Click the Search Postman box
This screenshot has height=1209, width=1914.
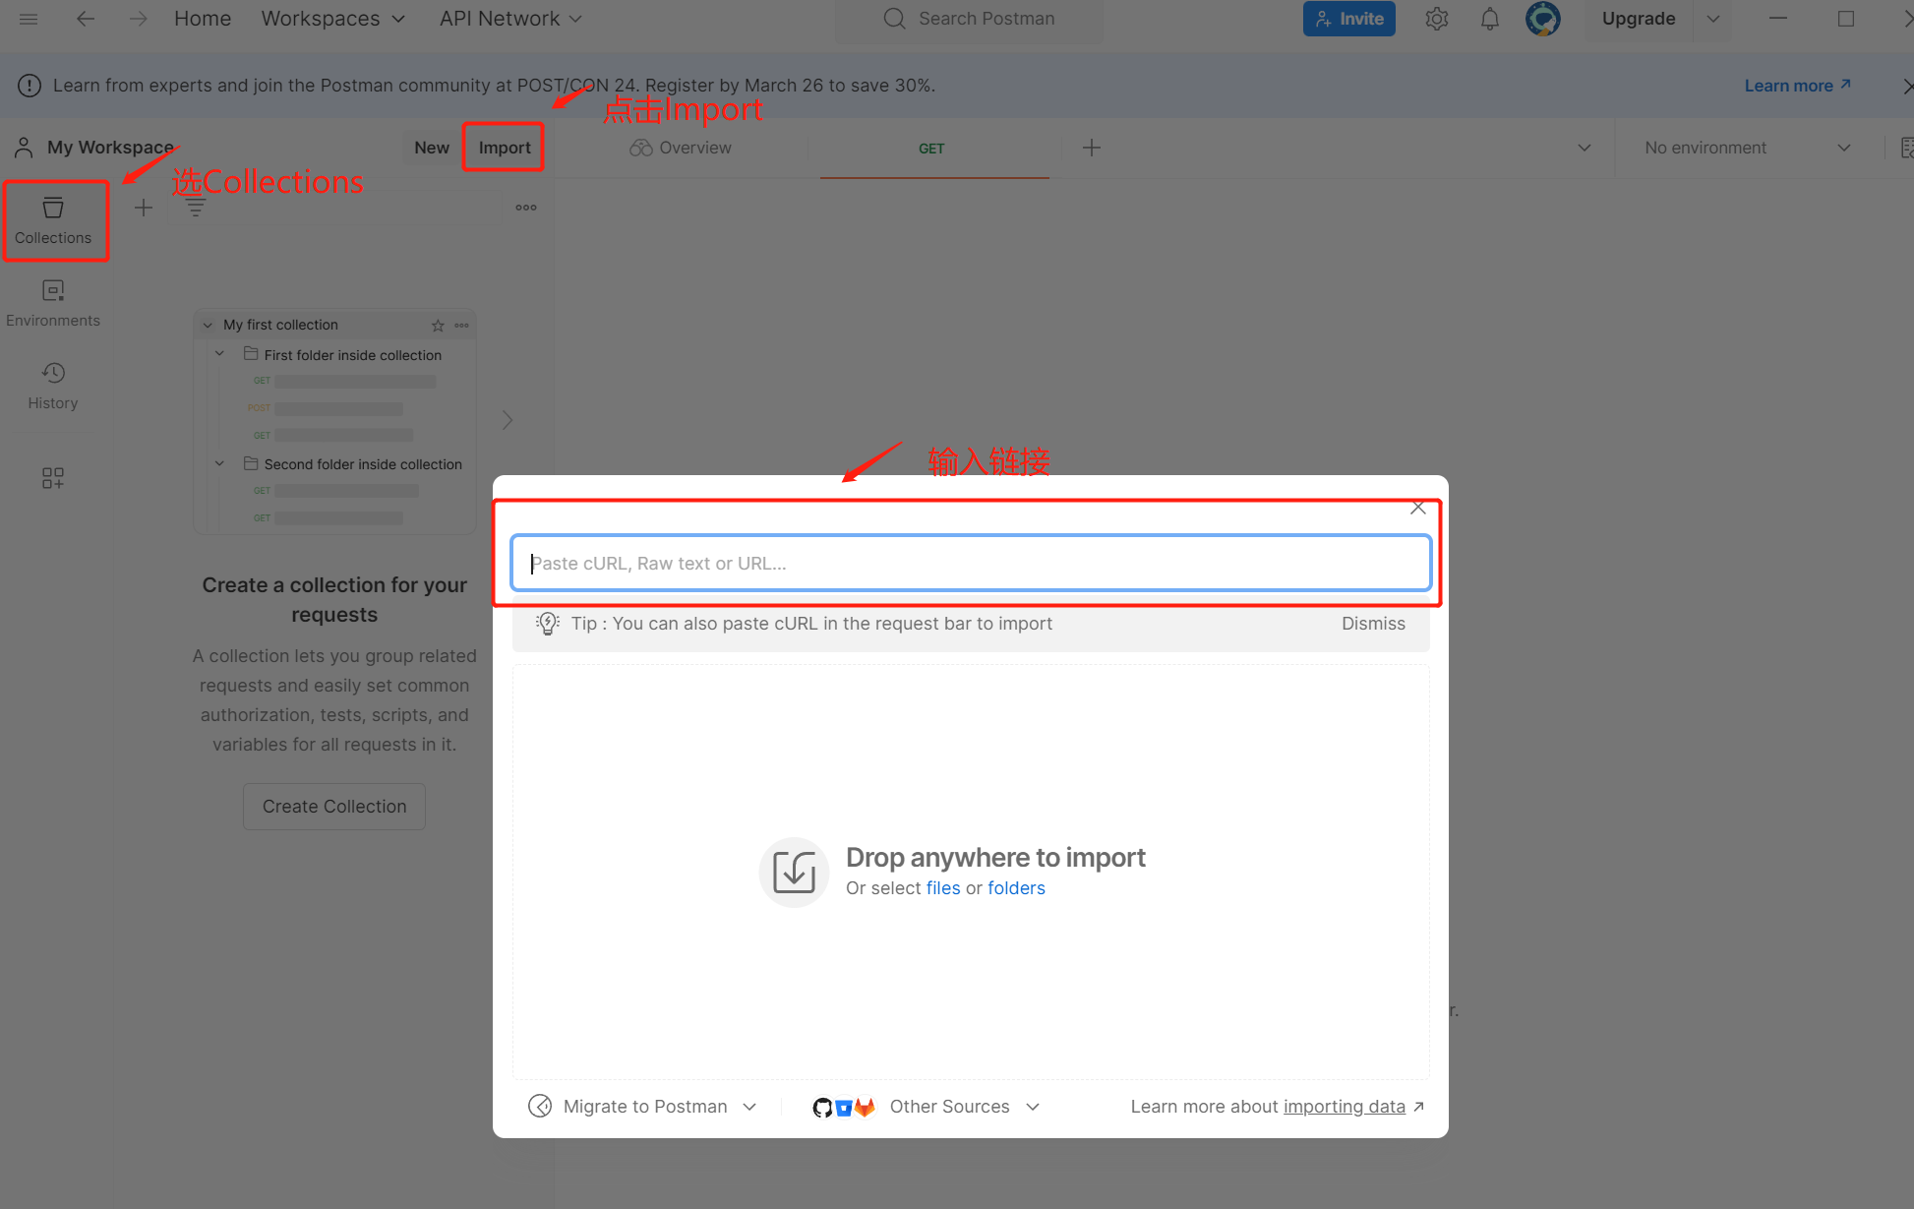tap(970, 19)
